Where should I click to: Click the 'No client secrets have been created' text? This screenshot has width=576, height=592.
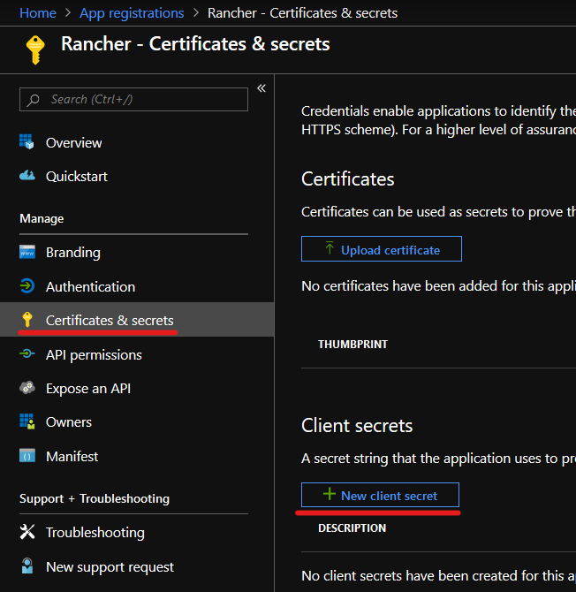(x=438, y=575)
